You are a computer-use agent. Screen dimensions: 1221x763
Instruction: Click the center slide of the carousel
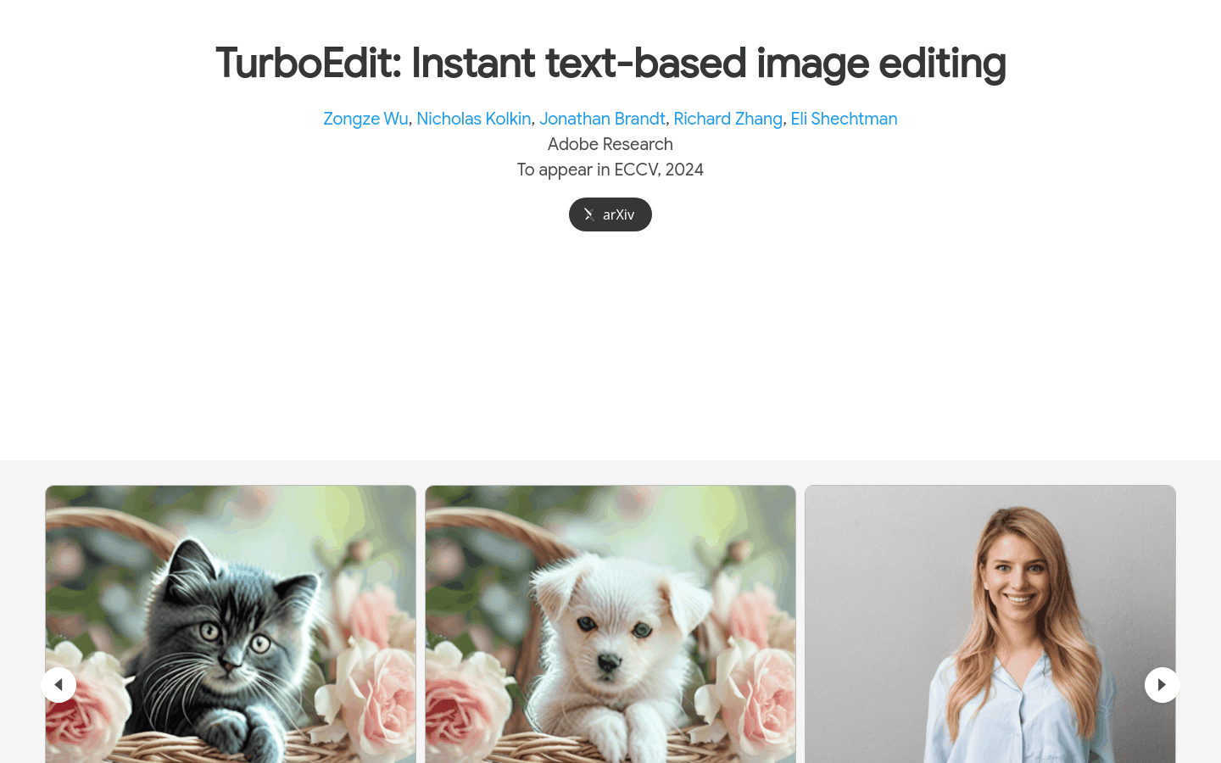(x=610, y=623)
